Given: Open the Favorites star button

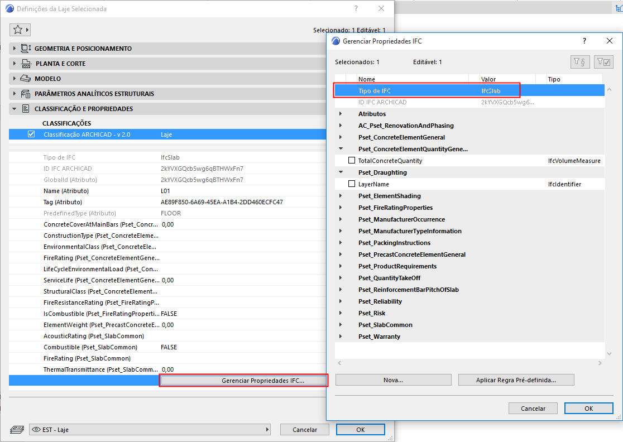Looking at the screenshot, I should 20,30.
